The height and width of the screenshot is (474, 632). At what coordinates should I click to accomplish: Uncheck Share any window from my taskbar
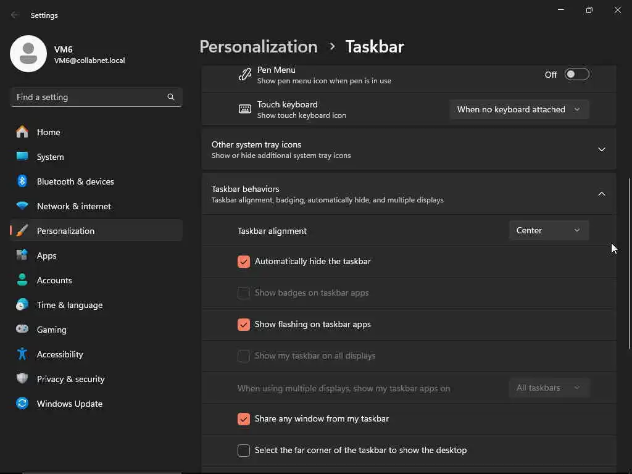tap(244, 419)
